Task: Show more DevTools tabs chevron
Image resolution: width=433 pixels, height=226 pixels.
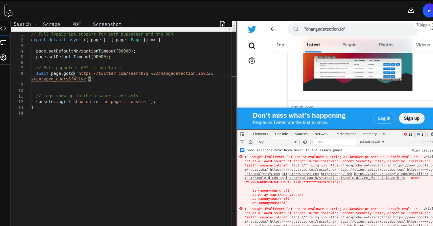Action: pyautogui.click(x=384, y=134)
